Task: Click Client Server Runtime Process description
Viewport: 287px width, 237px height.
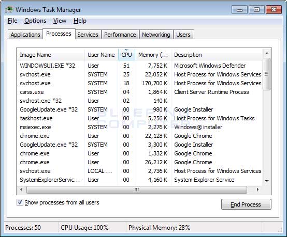Action: 211,92
